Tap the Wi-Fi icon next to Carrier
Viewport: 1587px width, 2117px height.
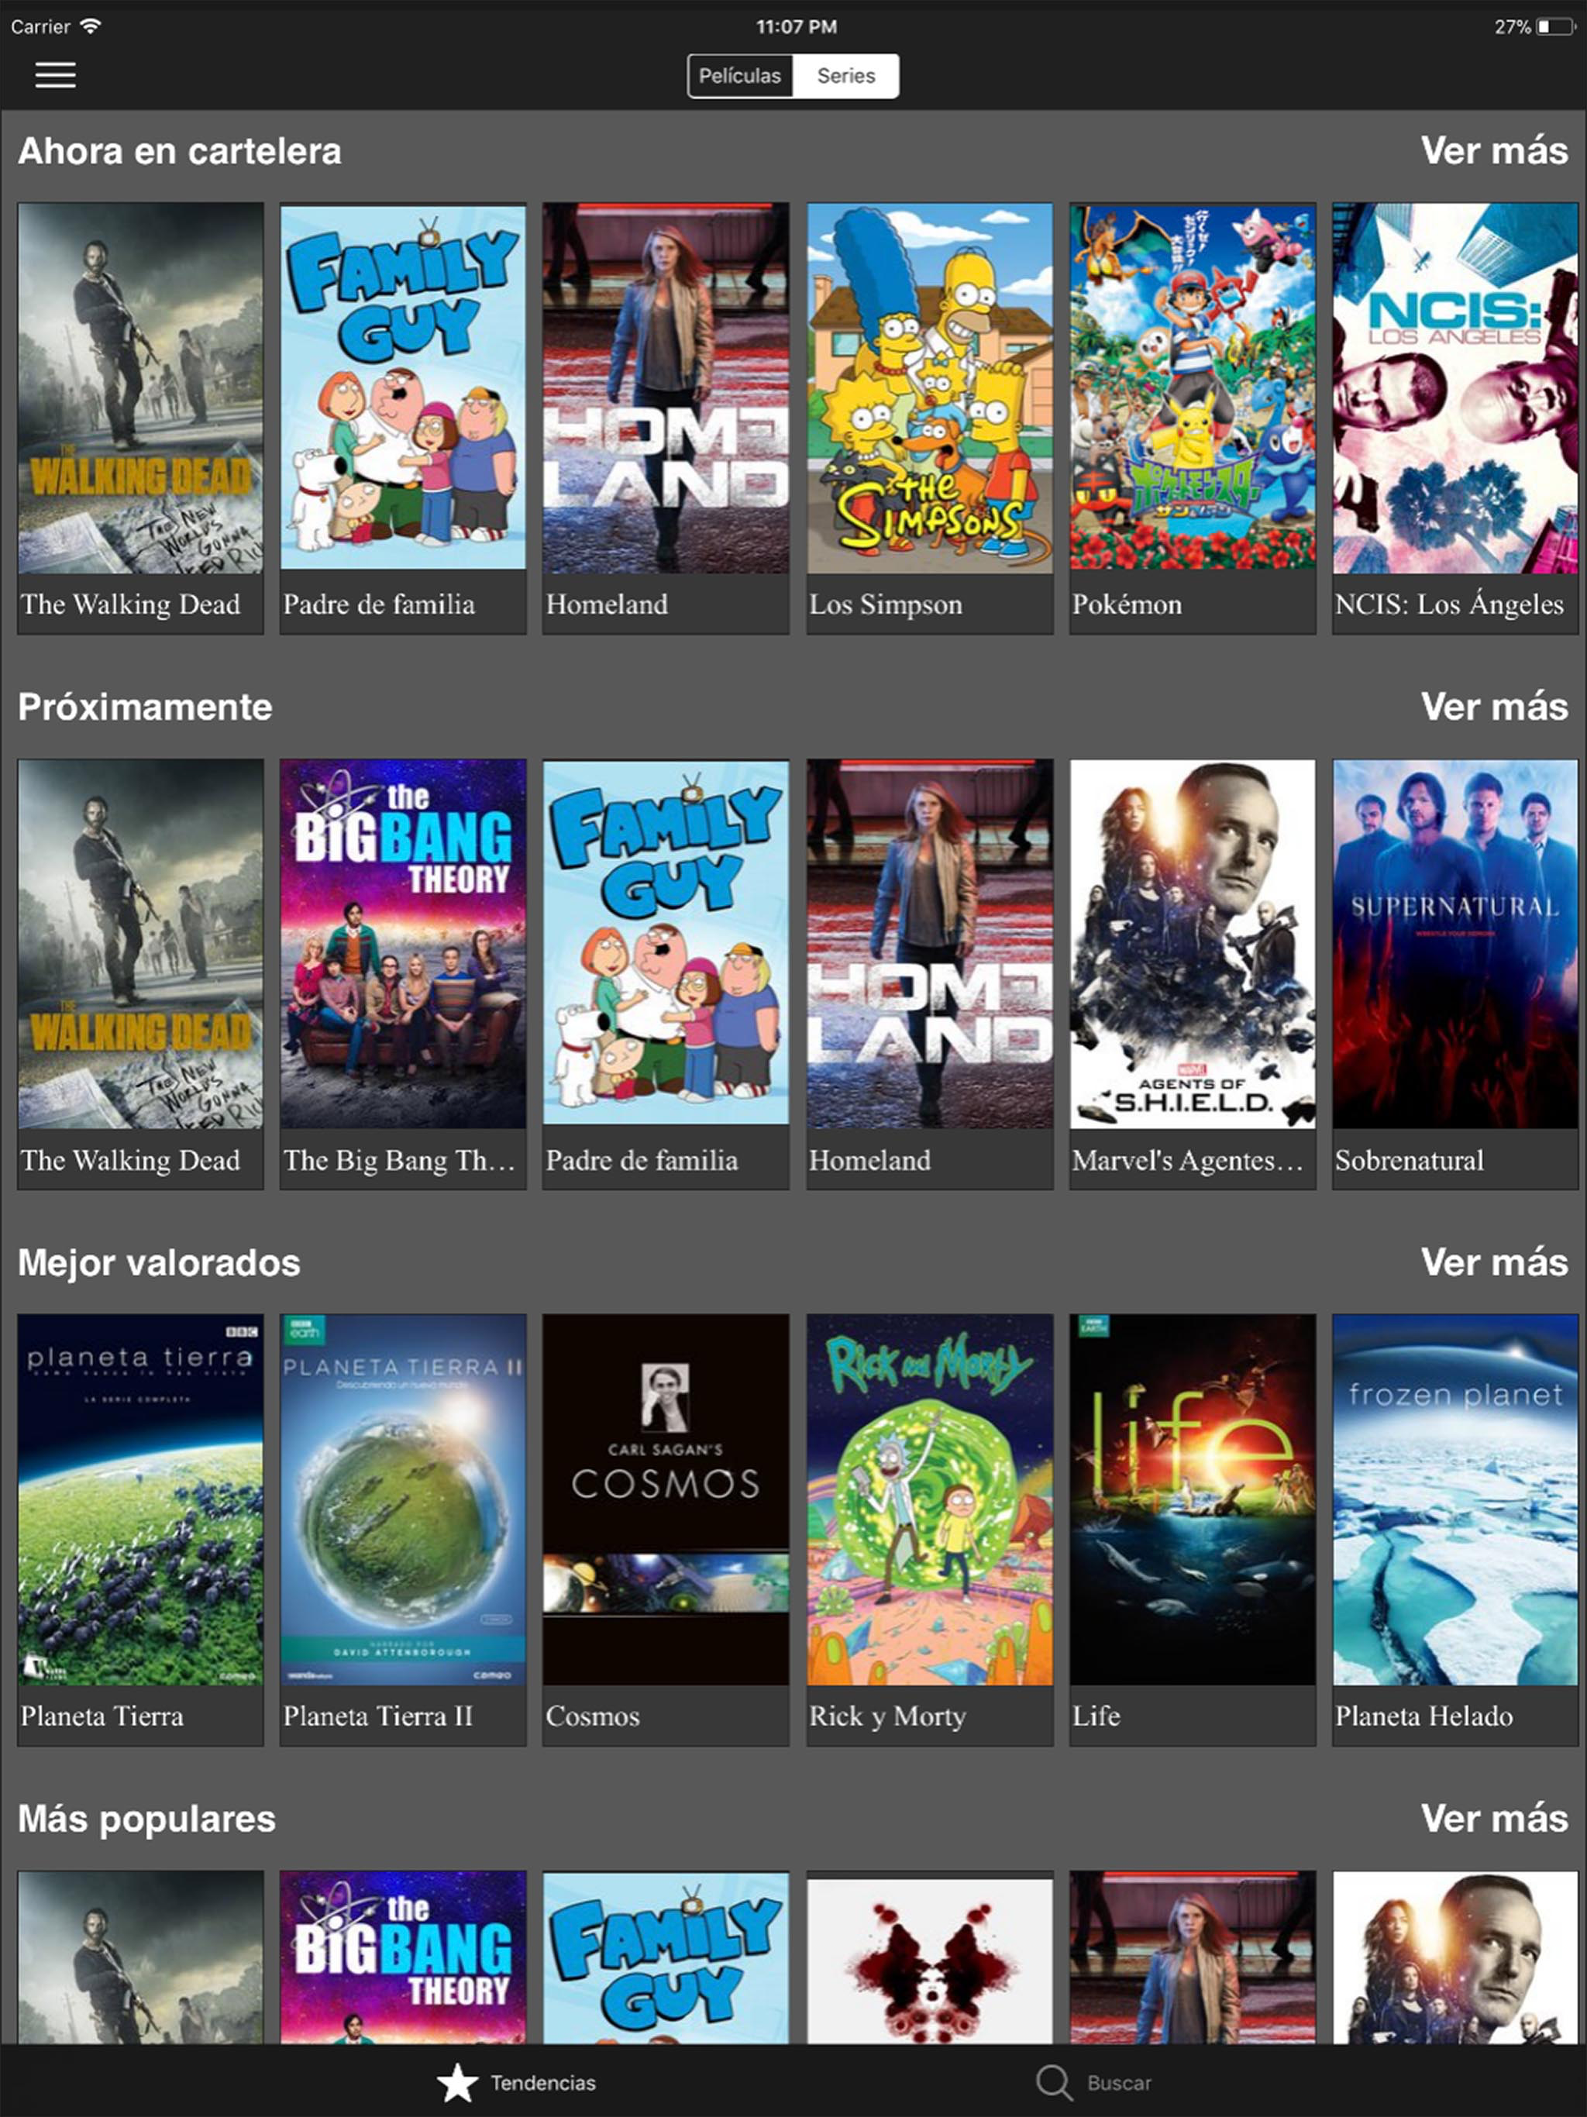[90, 26]
